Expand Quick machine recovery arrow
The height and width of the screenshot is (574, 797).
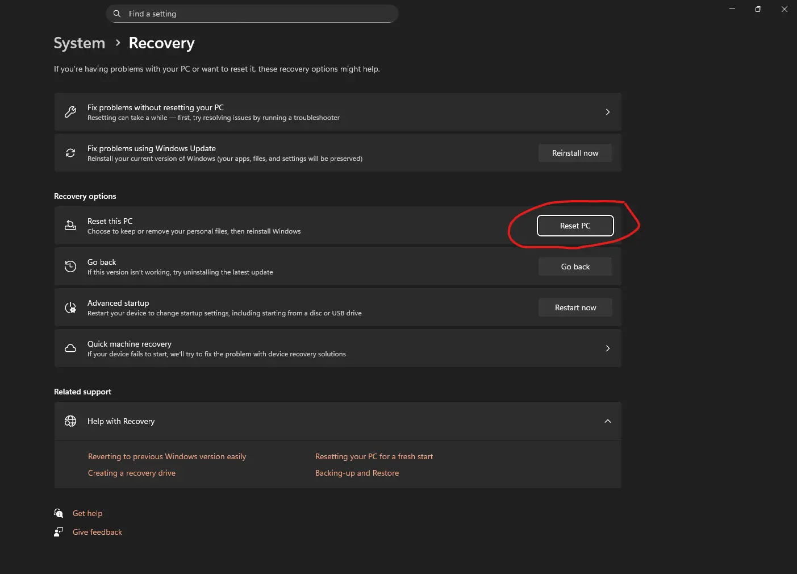(607, 348)
